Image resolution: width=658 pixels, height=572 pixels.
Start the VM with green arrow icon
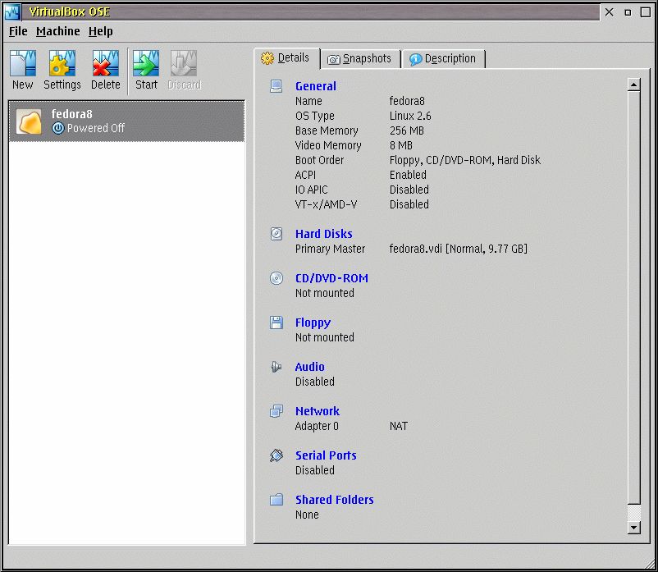coord(146,63)
